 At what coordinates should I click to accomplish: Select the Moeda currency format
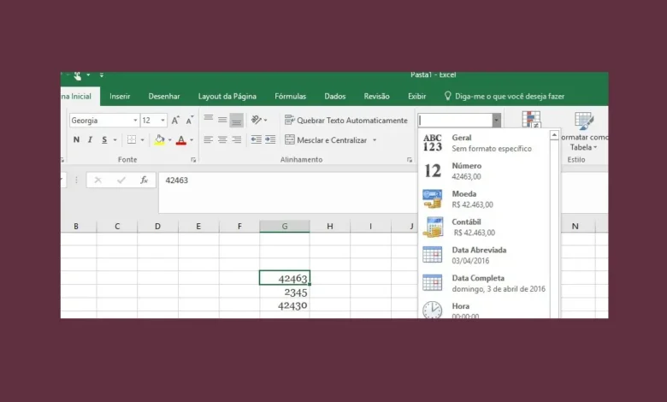(x=484, y=199)
